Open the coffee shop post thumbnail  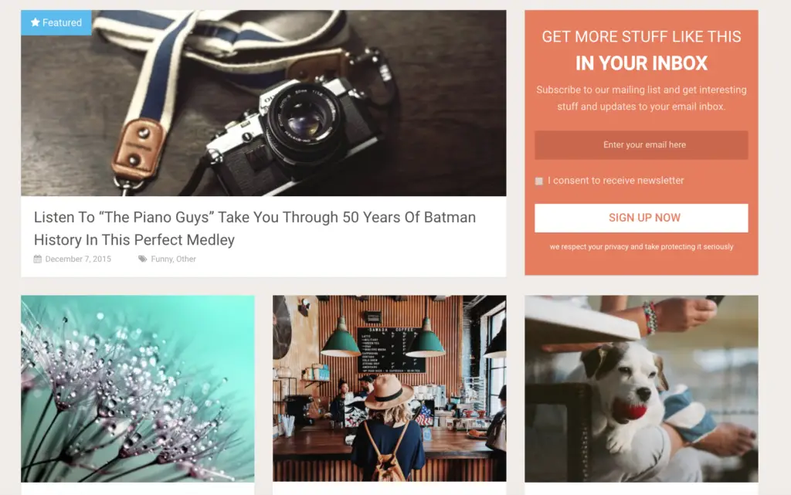pos(389,388)
